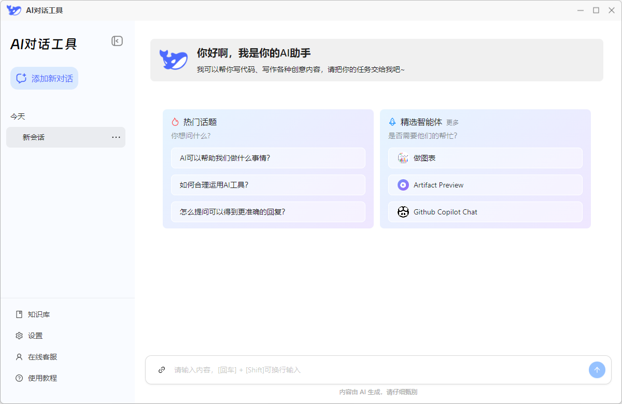Focus the message input field

tap(378, 370)
